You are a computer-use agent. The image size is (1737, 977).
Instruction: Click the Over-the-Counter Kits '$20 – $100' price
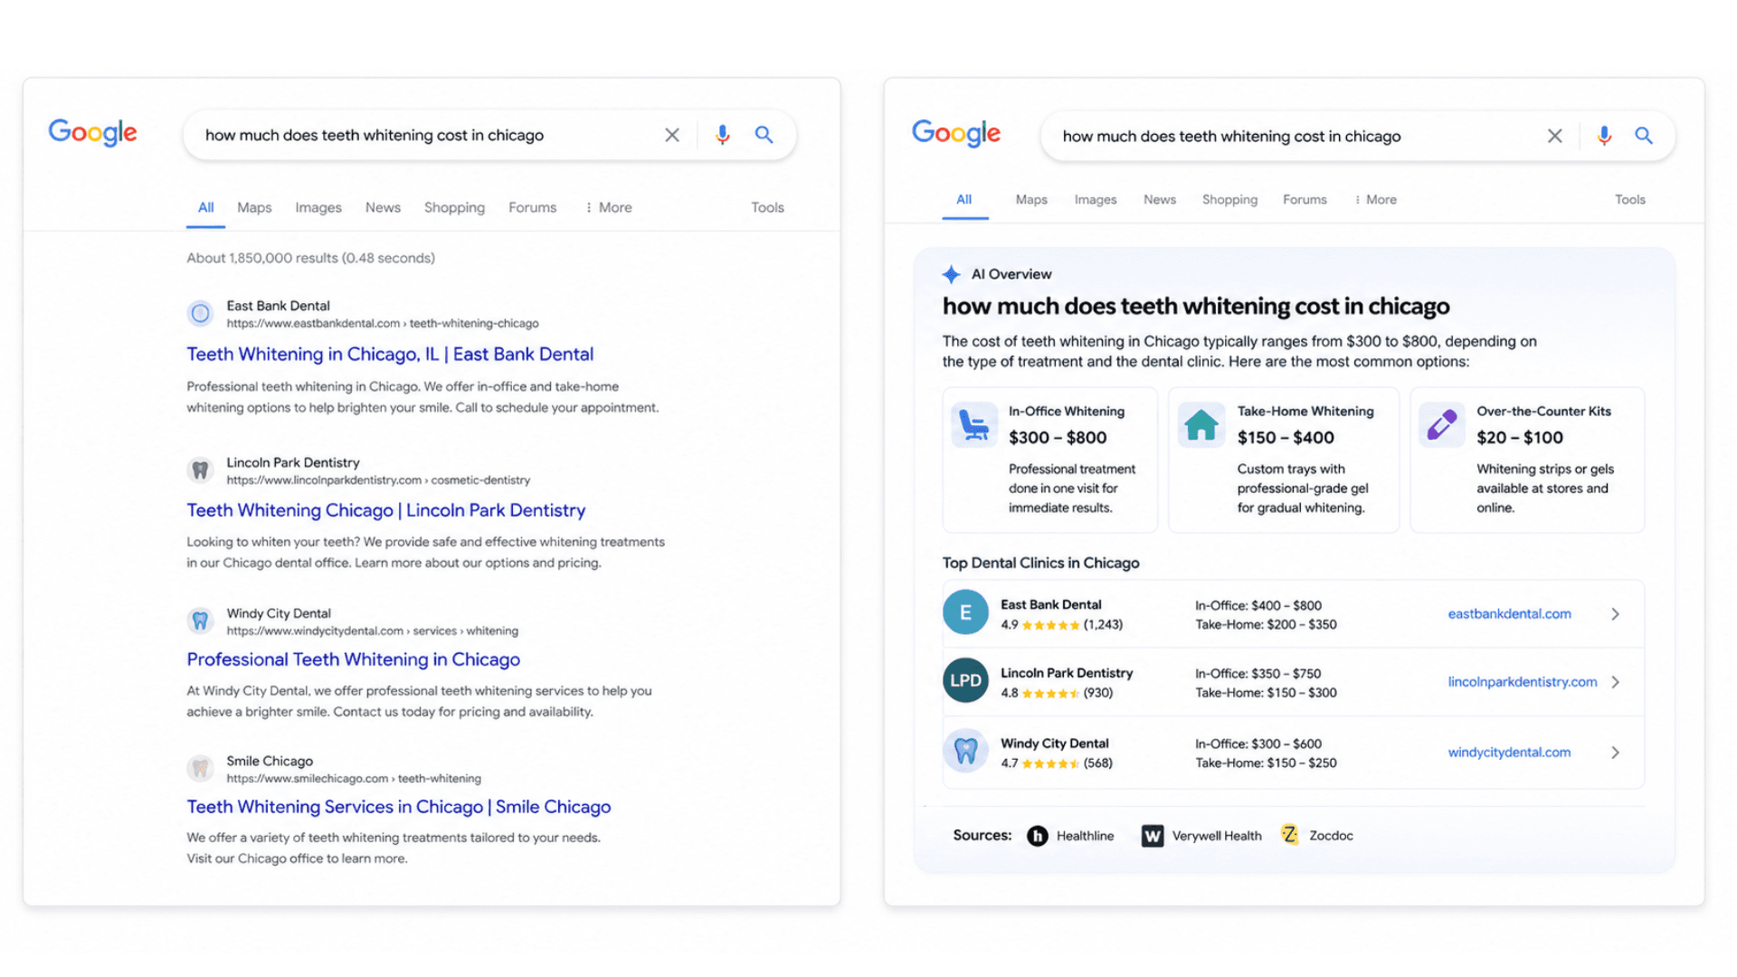(1520, 438)
